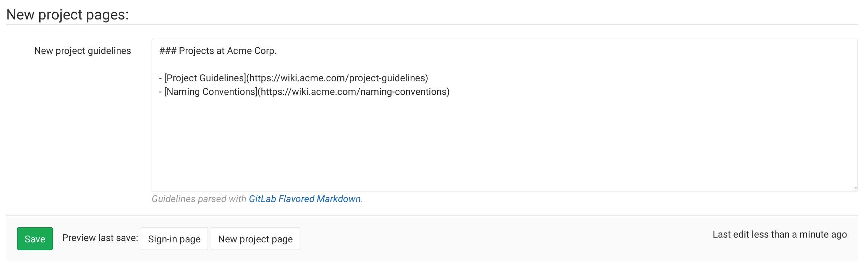Open the GitLab Flavored Markdown link

(x=304, y=199)
